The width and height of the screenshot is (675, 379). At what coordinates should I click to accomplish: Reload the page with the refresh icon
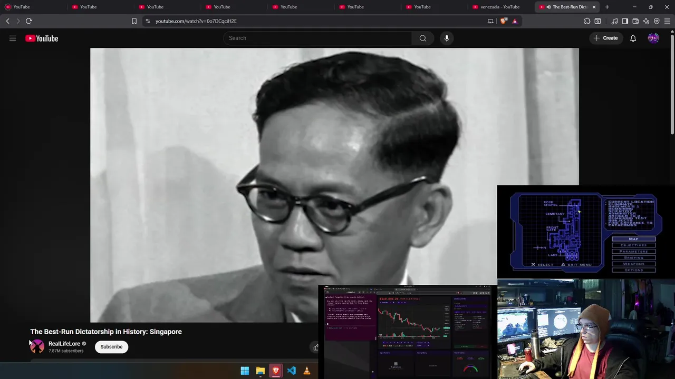pyautogui.click(x=28, y=21)
